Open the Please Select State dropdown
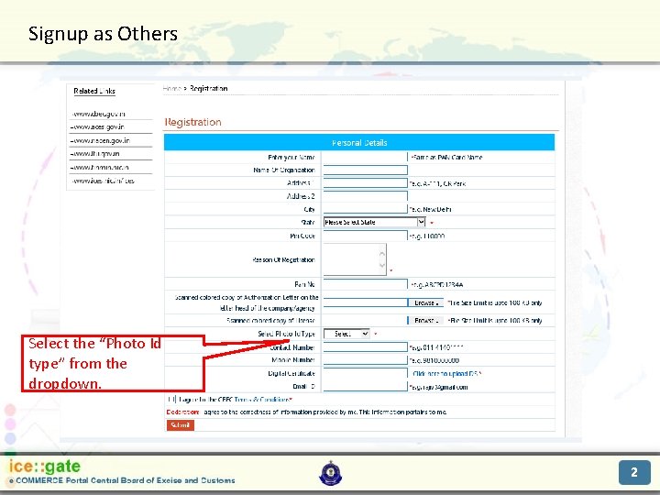Screen dimensions: 660x495 pyautogui.click(x=375, y=222)
